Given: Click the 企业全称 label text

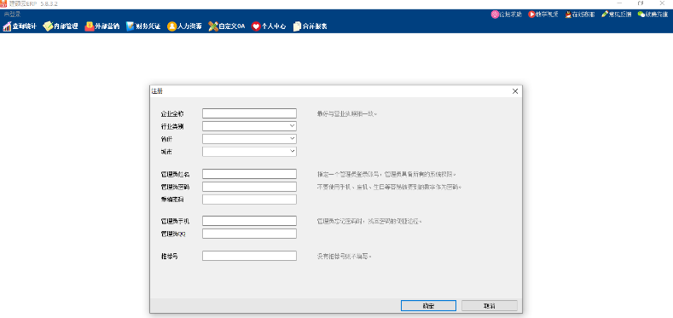Looking at the screenshot, I should point(172,113).
